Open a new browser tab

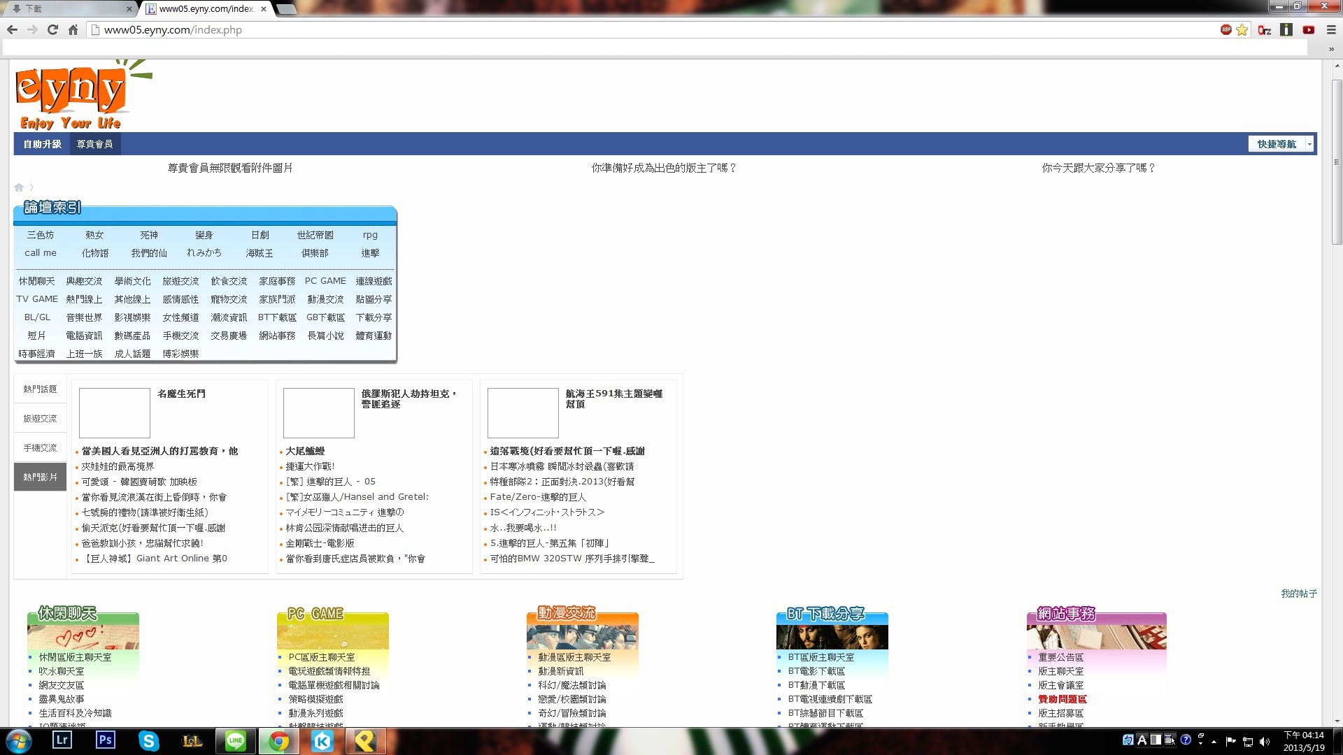pyautogui.click(x=287, y=9)
